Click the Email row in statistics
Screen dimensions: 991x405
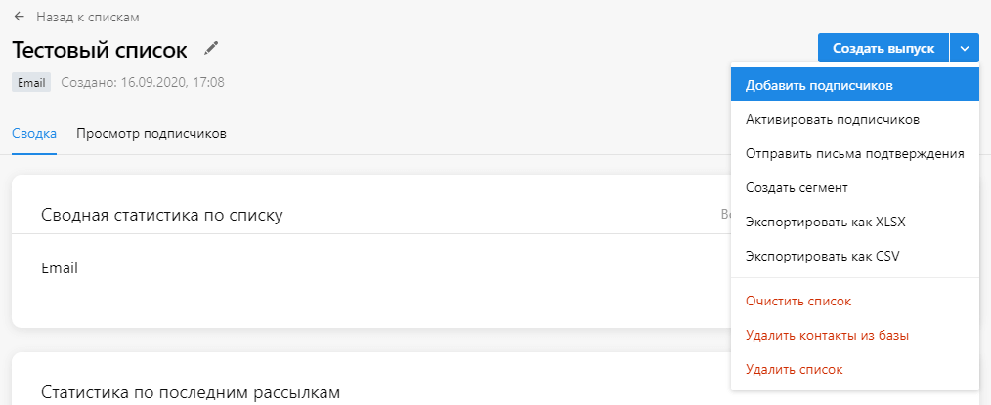click(60, 267)
